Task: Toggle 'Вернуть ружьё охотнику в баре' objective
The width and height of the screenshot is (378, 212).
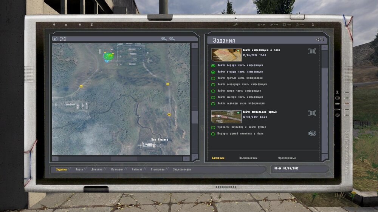Action: pyautogui.click(x=213, y=134)
